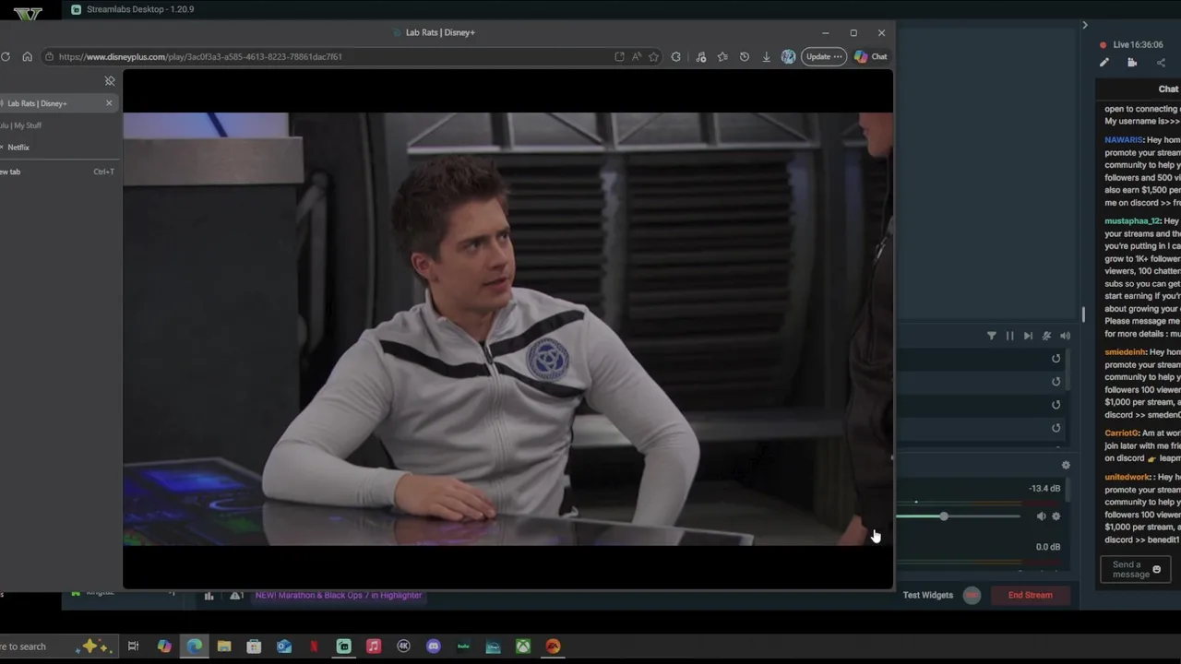Viewport: 1181px width, 664px height.
Task: Click the Disney+ address bar URL
Action: [200, 56]
